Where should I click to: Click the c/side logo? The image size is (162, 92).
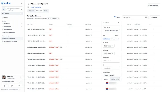[x=6, y=3]
